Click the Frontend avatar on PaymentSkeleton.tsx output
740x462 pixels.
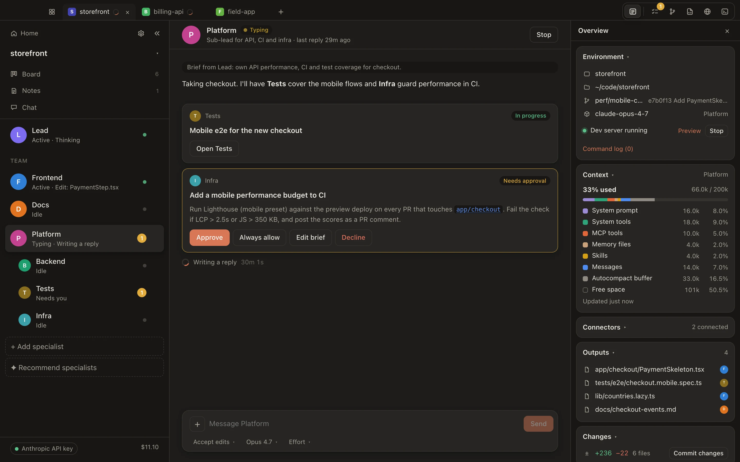point(724,369)
